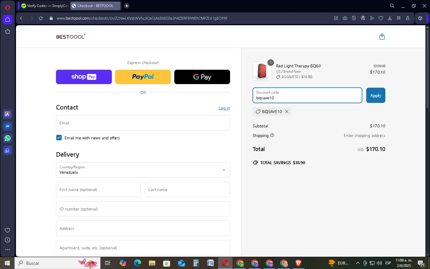Click the Apartment, suite field
Image resolution: width=430 pixels, height=269 pixels.
(x=143, y=248)
